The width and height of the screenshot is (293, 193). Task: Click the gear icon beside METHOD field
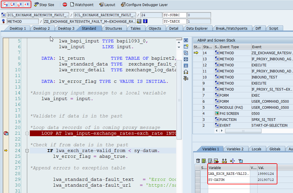click(x=3, y=21)
